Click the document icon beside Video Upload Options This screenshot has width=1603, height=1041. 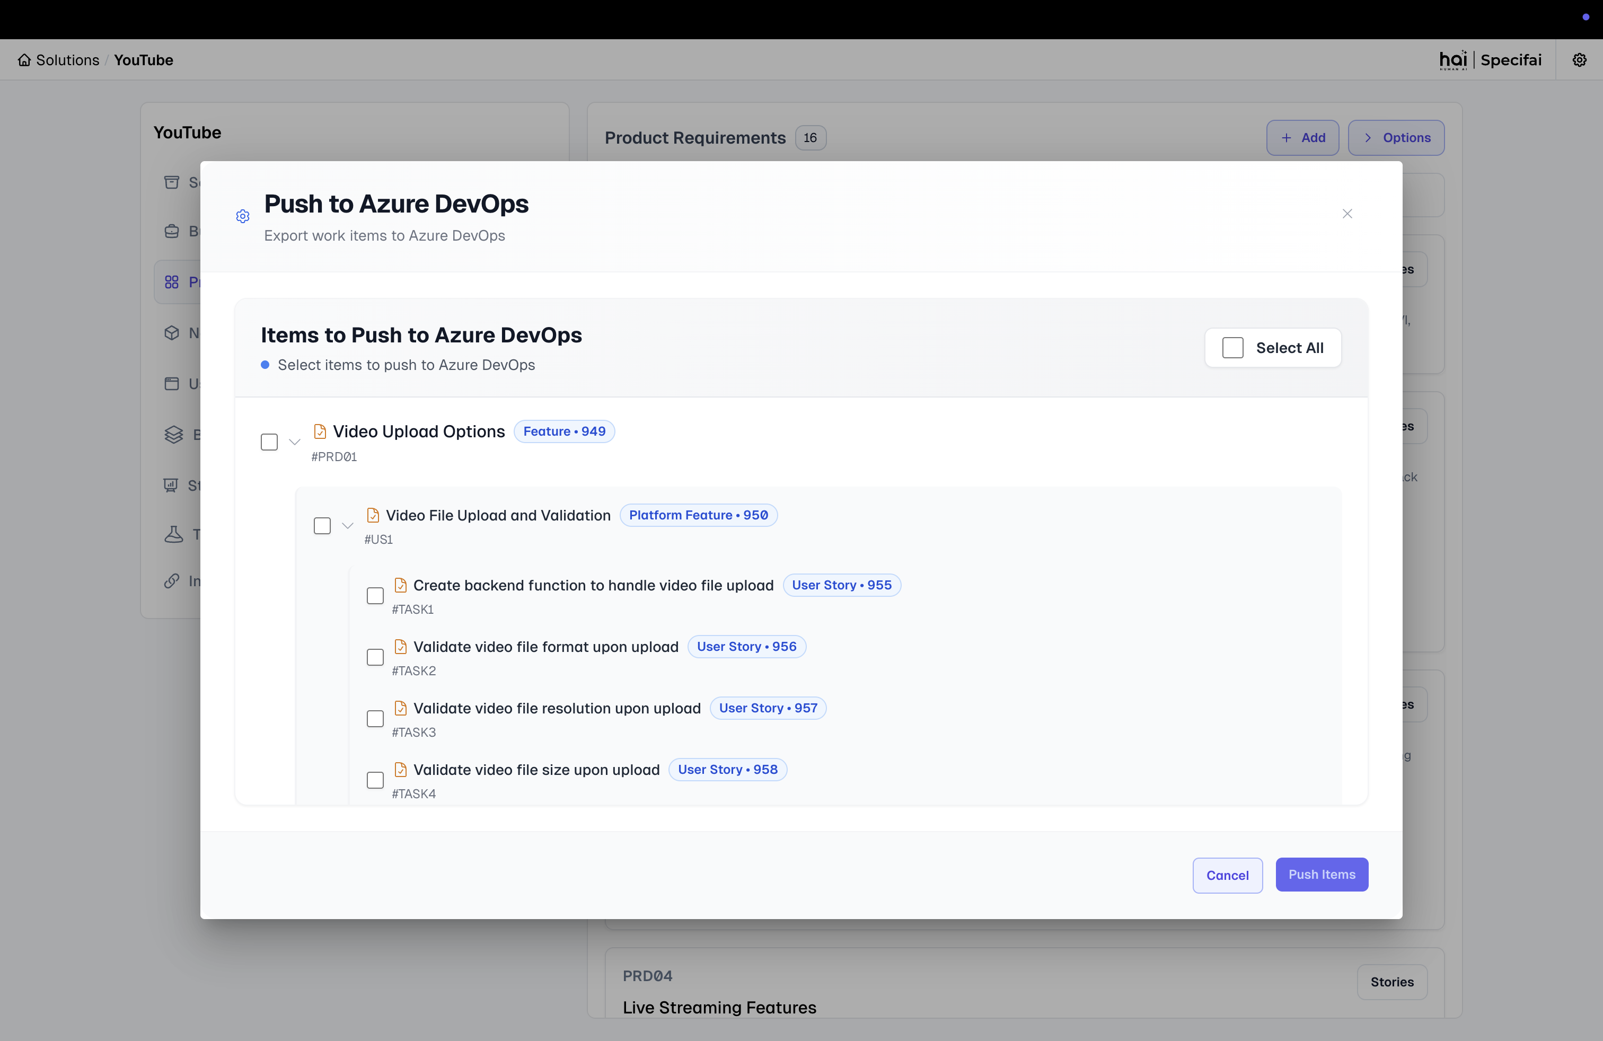[320, 431]
